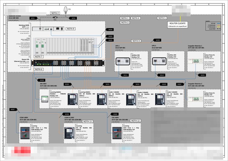
Task: Click the blue STP Cat6 legend line
Action: point(218,23)
